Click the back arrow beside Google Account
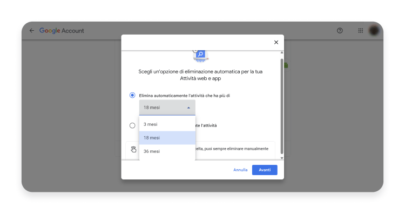The height and width of the screenshot is (214, 405). 31,31
